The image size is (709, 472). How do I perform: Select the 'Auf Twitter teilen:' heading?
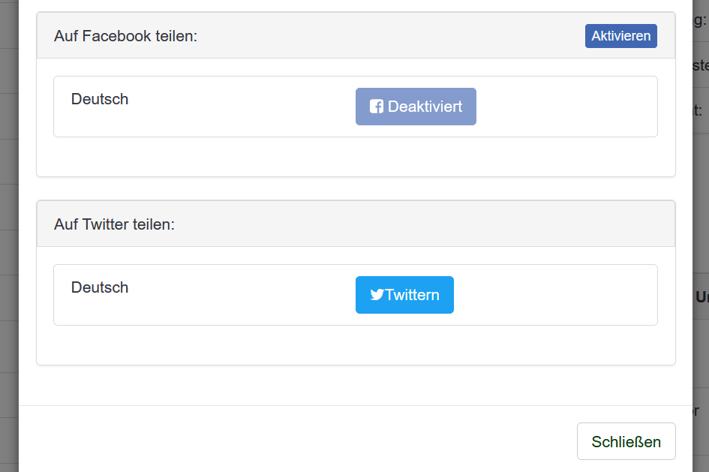pyautogui.click(x=114, y=224)
